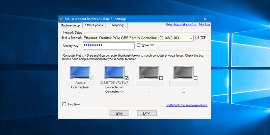Enable Show text for security key
The height and width of the screenshot is (135, 270).
click(139, 45)
